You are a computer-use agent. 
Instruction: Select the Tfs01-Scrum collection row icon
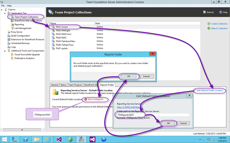coord(53,27)
